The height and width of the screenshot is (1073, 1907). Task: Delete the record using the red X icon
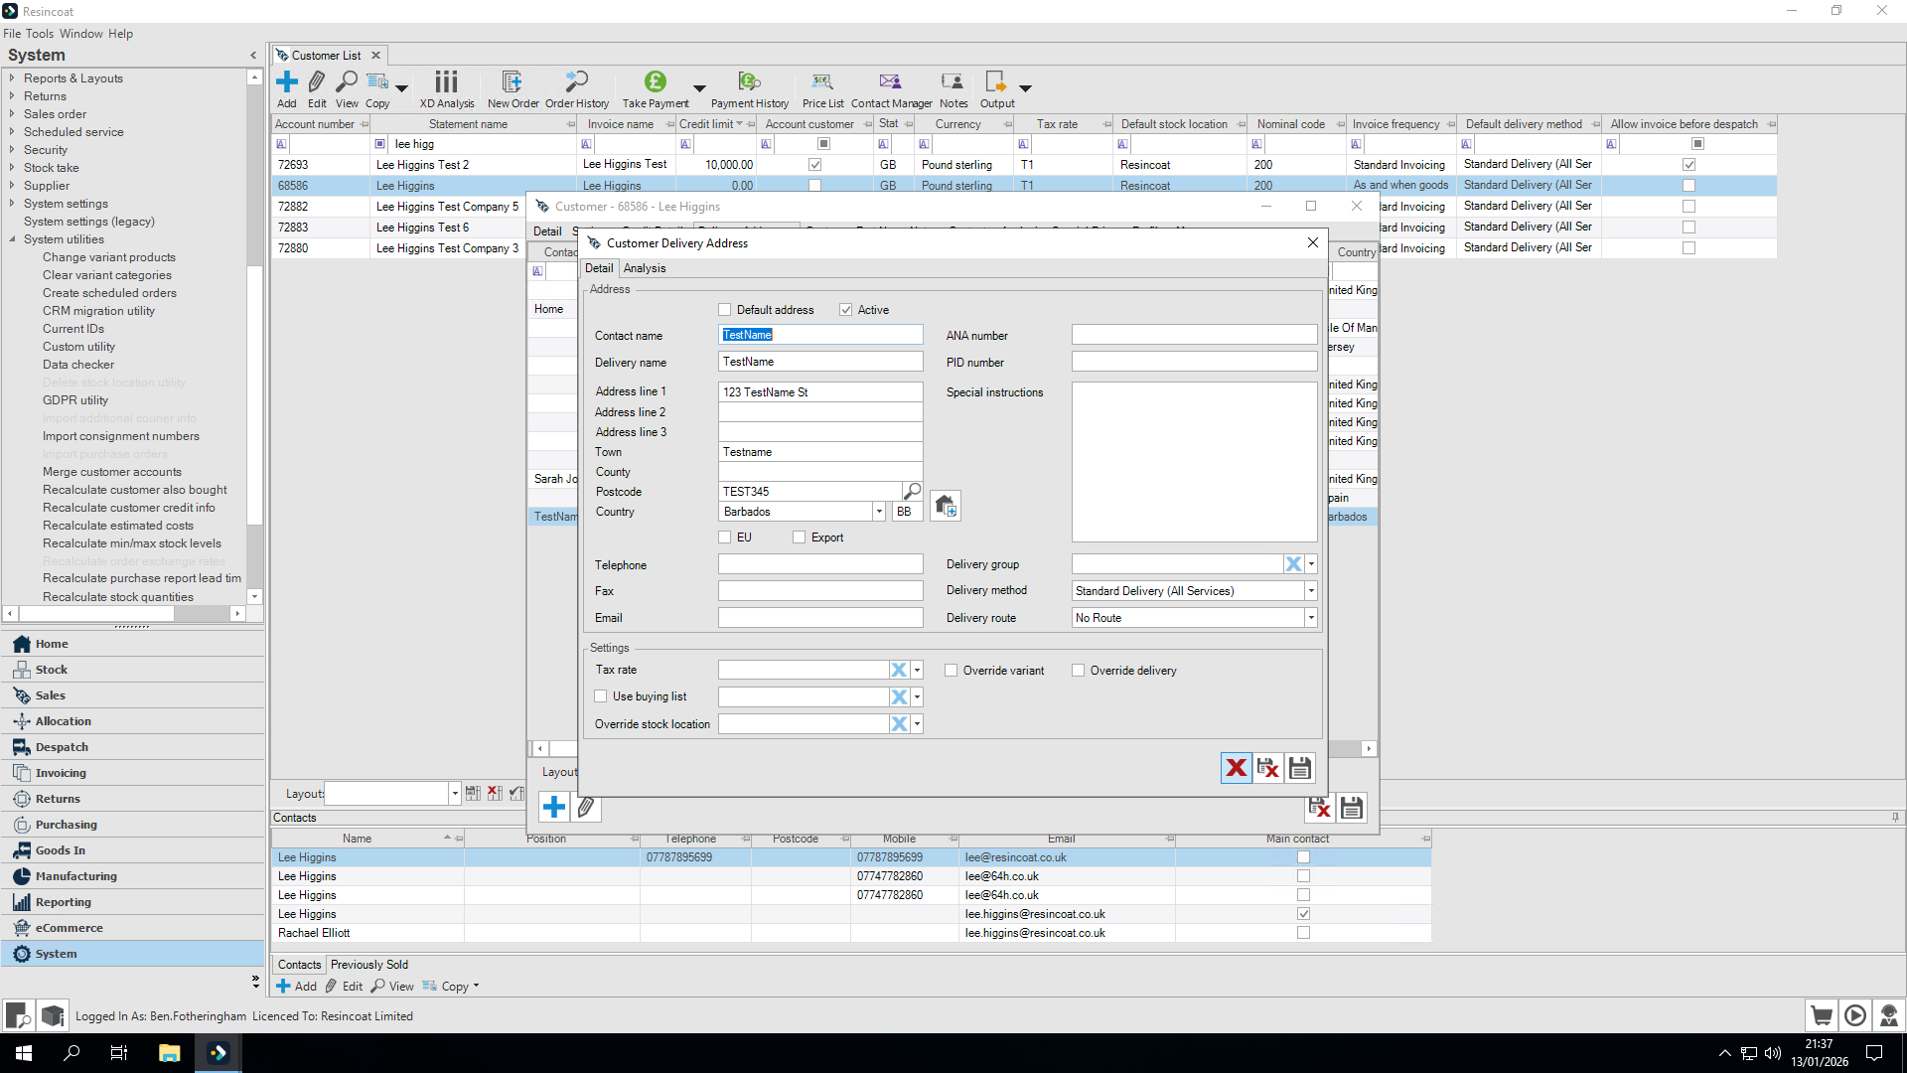[x=1236, y=767]
